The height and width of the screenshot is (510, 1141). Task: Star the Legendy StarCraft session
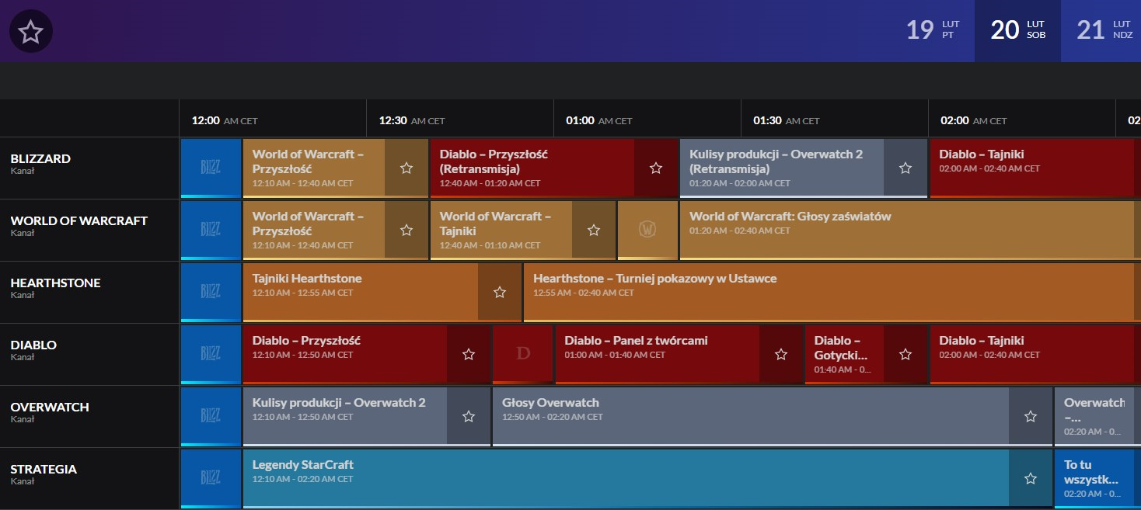click(1031, 479)
